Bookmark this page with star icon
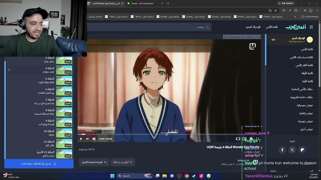The width and height of the screenshot is (321, 180). pos(276,10)
